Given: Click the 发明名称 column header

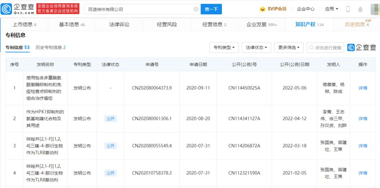Looking at the screenshot, I should 45,64.
